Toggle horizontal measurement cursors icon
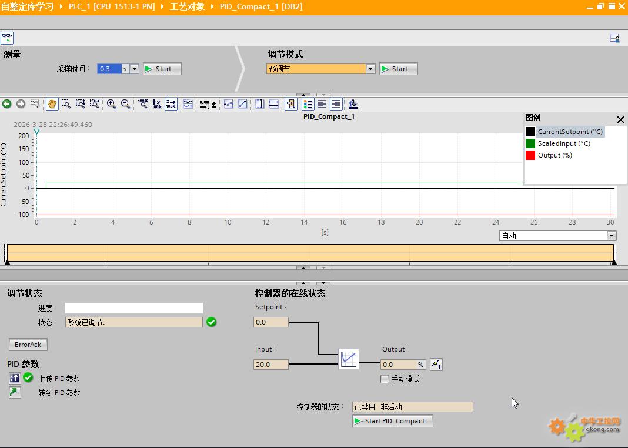 pyautogui.click(x=273, y=104)
